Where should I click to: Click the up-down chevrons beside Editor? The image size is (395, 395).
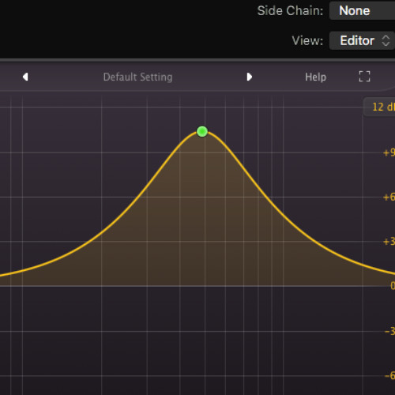tap(386, 40)
